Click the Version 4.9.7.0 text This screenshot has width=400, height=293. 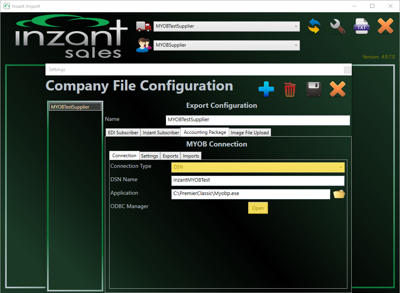[x=379, y=57]
